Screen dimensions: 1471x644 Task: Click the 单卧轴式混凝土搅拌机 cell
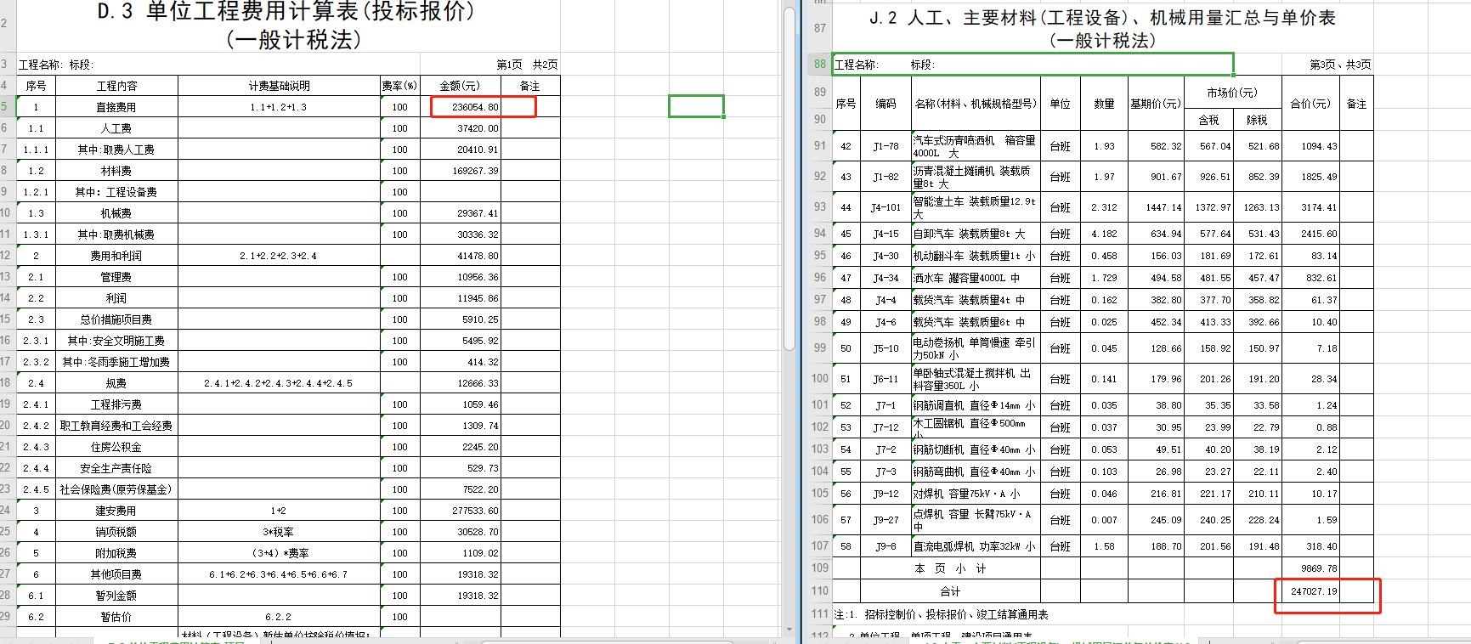pyautogui.click(x=976, y=379)
